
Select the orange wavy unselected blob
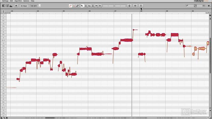201,49
